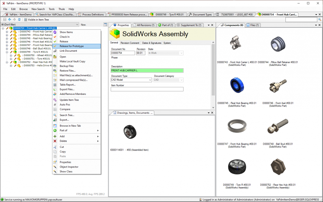Expand the D0000750 Wheel node

click(11, 55)
